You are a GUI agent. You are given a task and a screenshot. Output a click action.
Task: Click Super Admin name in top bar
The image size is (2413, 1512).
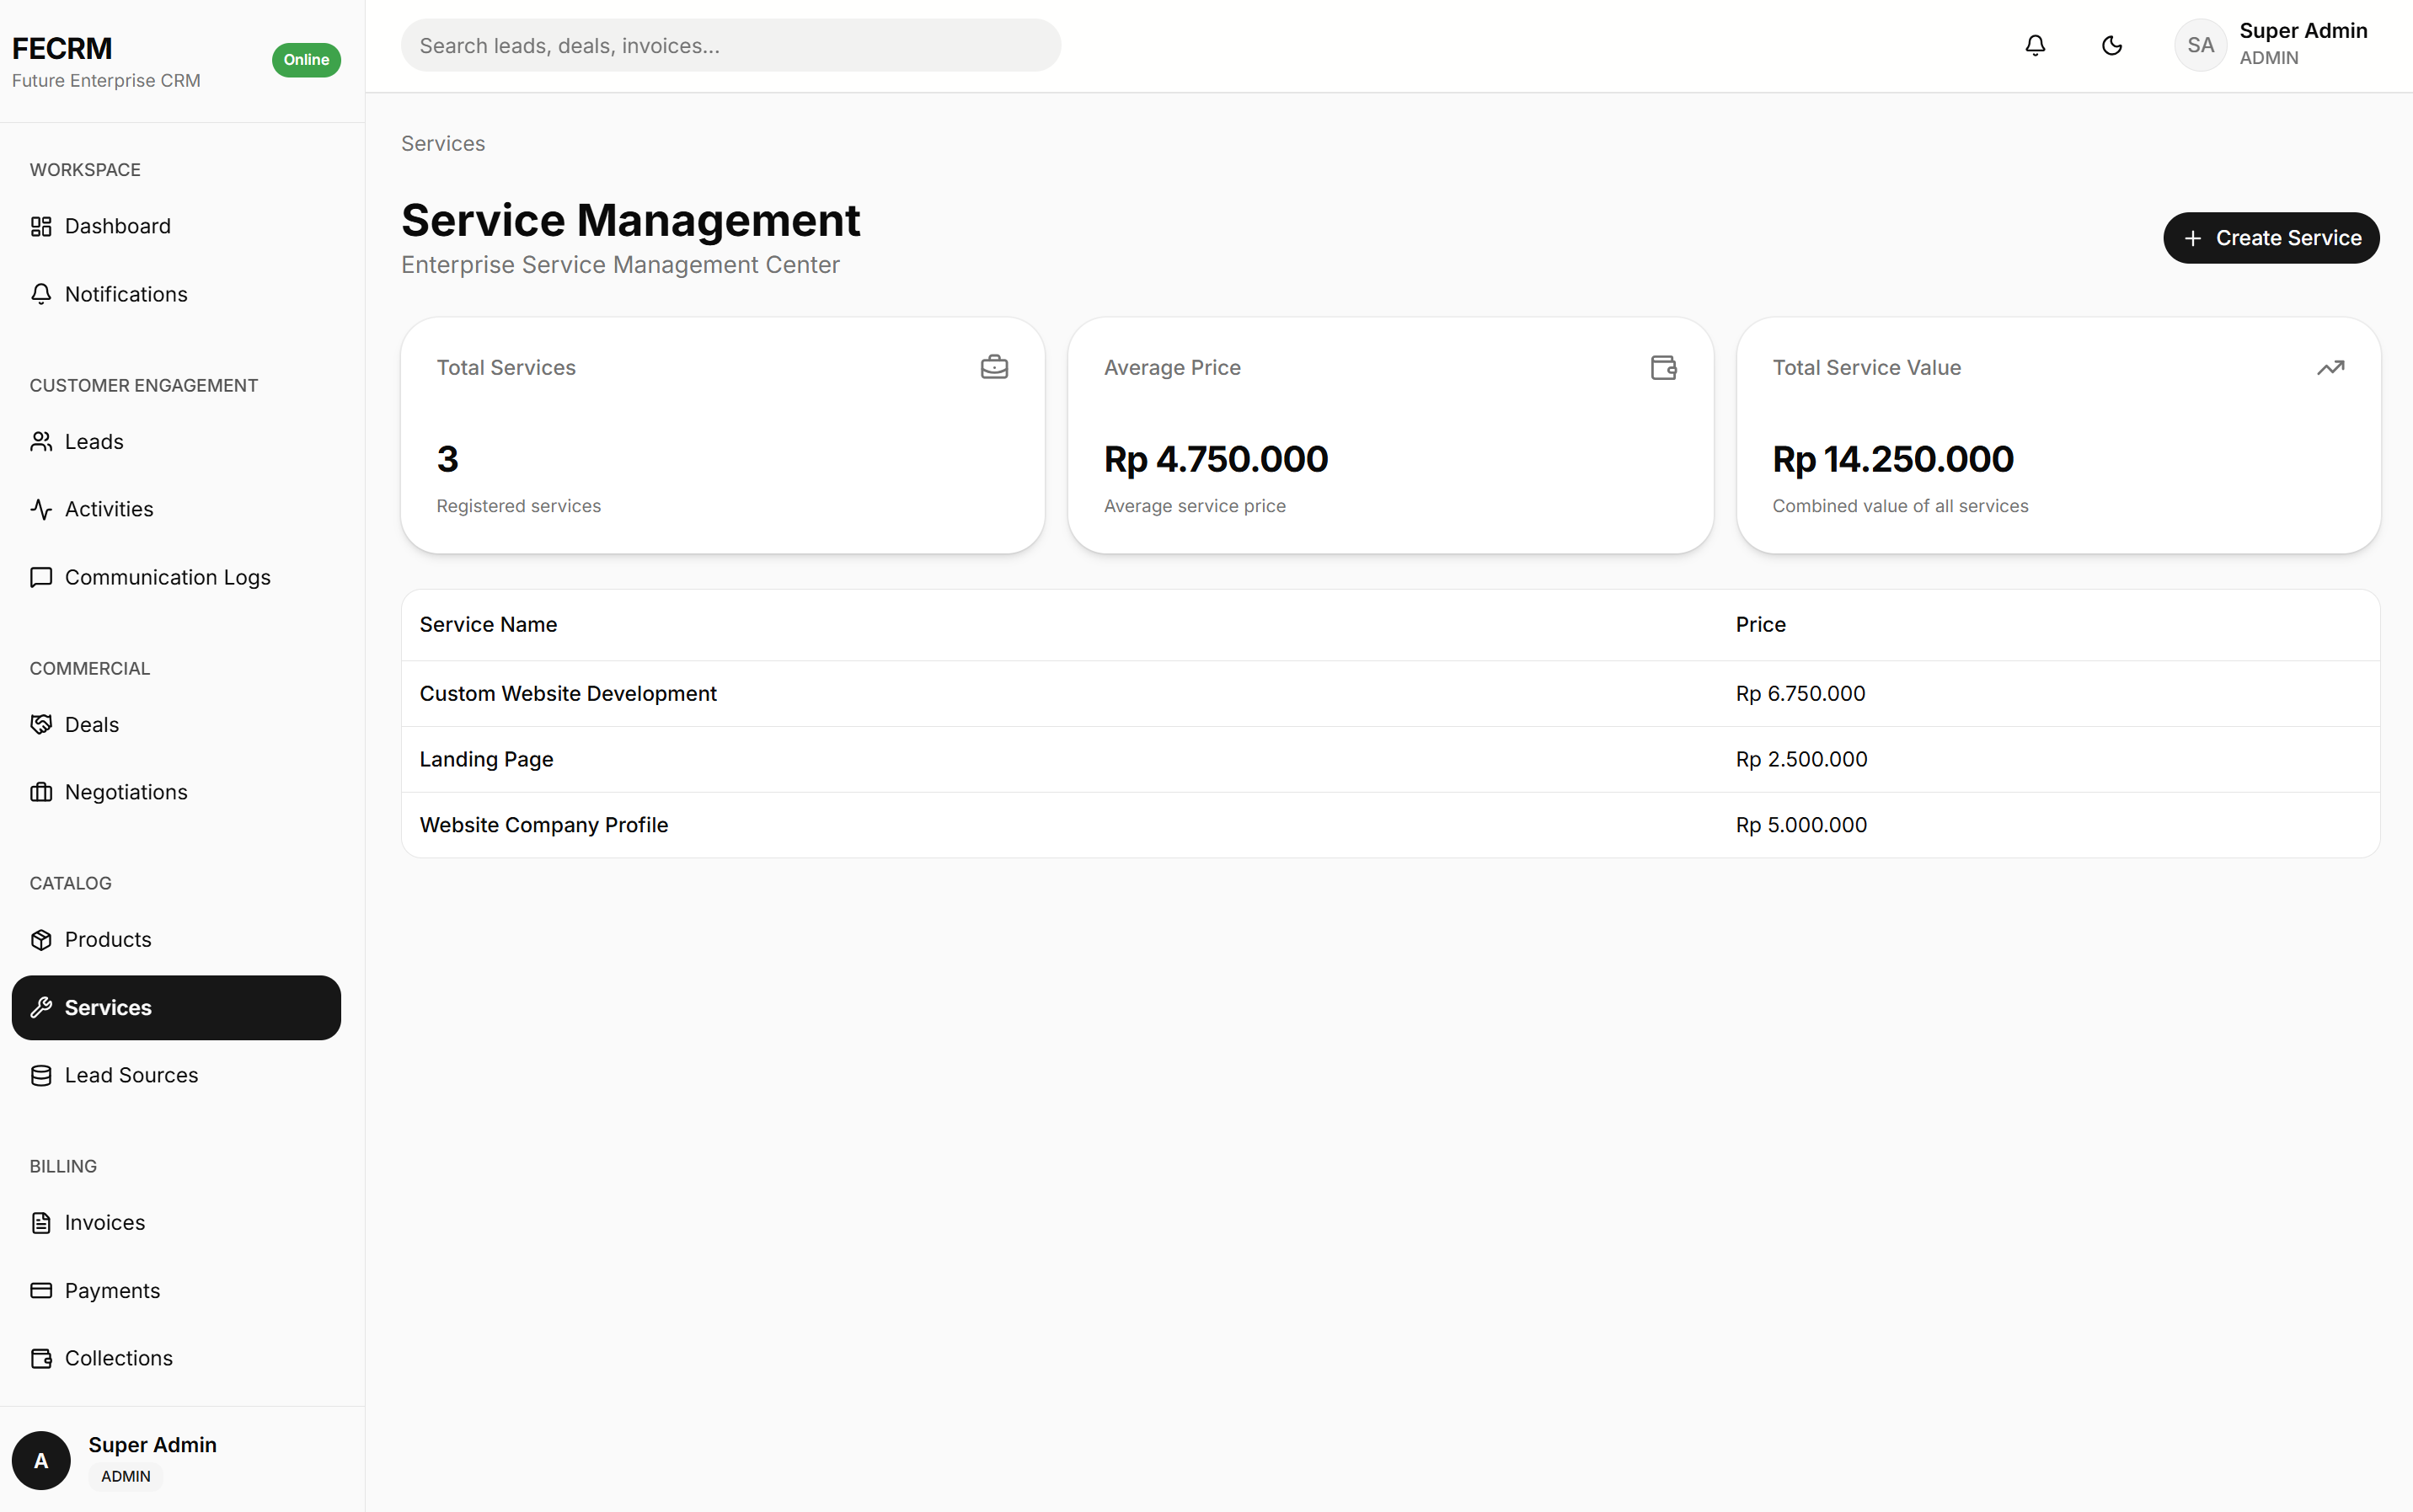[x=2303, y=31]
